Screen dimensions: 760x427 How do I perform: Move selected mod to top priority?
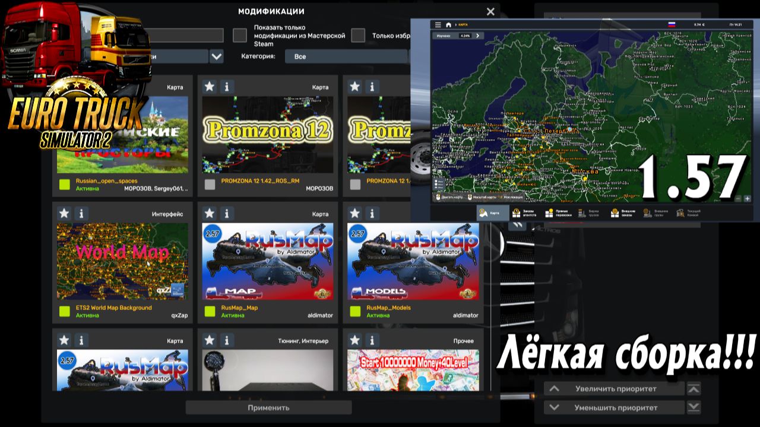693,389
